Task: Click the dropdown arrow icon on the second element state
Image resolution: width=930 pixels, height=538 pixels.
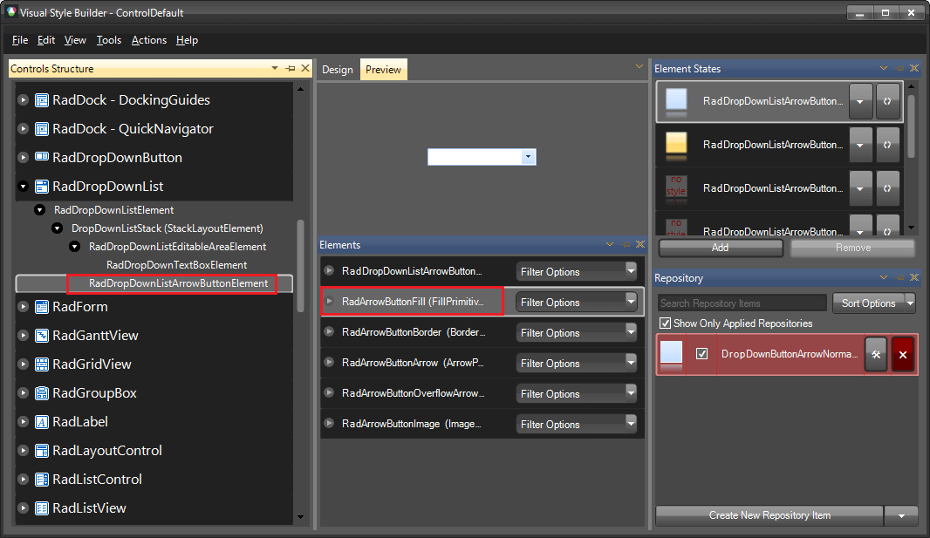Action: coord(861,144)
